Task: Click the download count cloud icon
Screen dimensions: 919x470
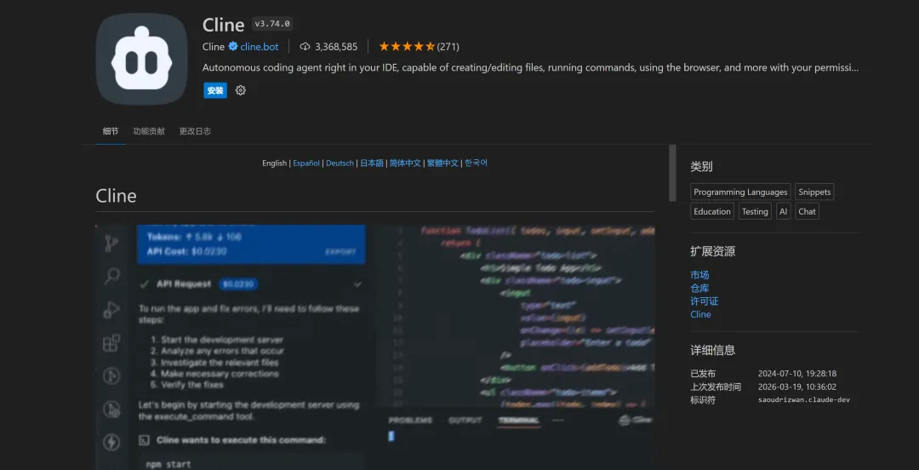Action: click(305, 46)
